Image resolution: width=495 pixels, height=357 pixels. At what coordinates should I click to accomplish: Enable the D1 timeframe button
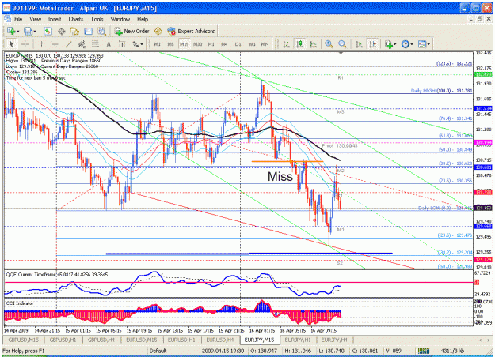[238, 44]
